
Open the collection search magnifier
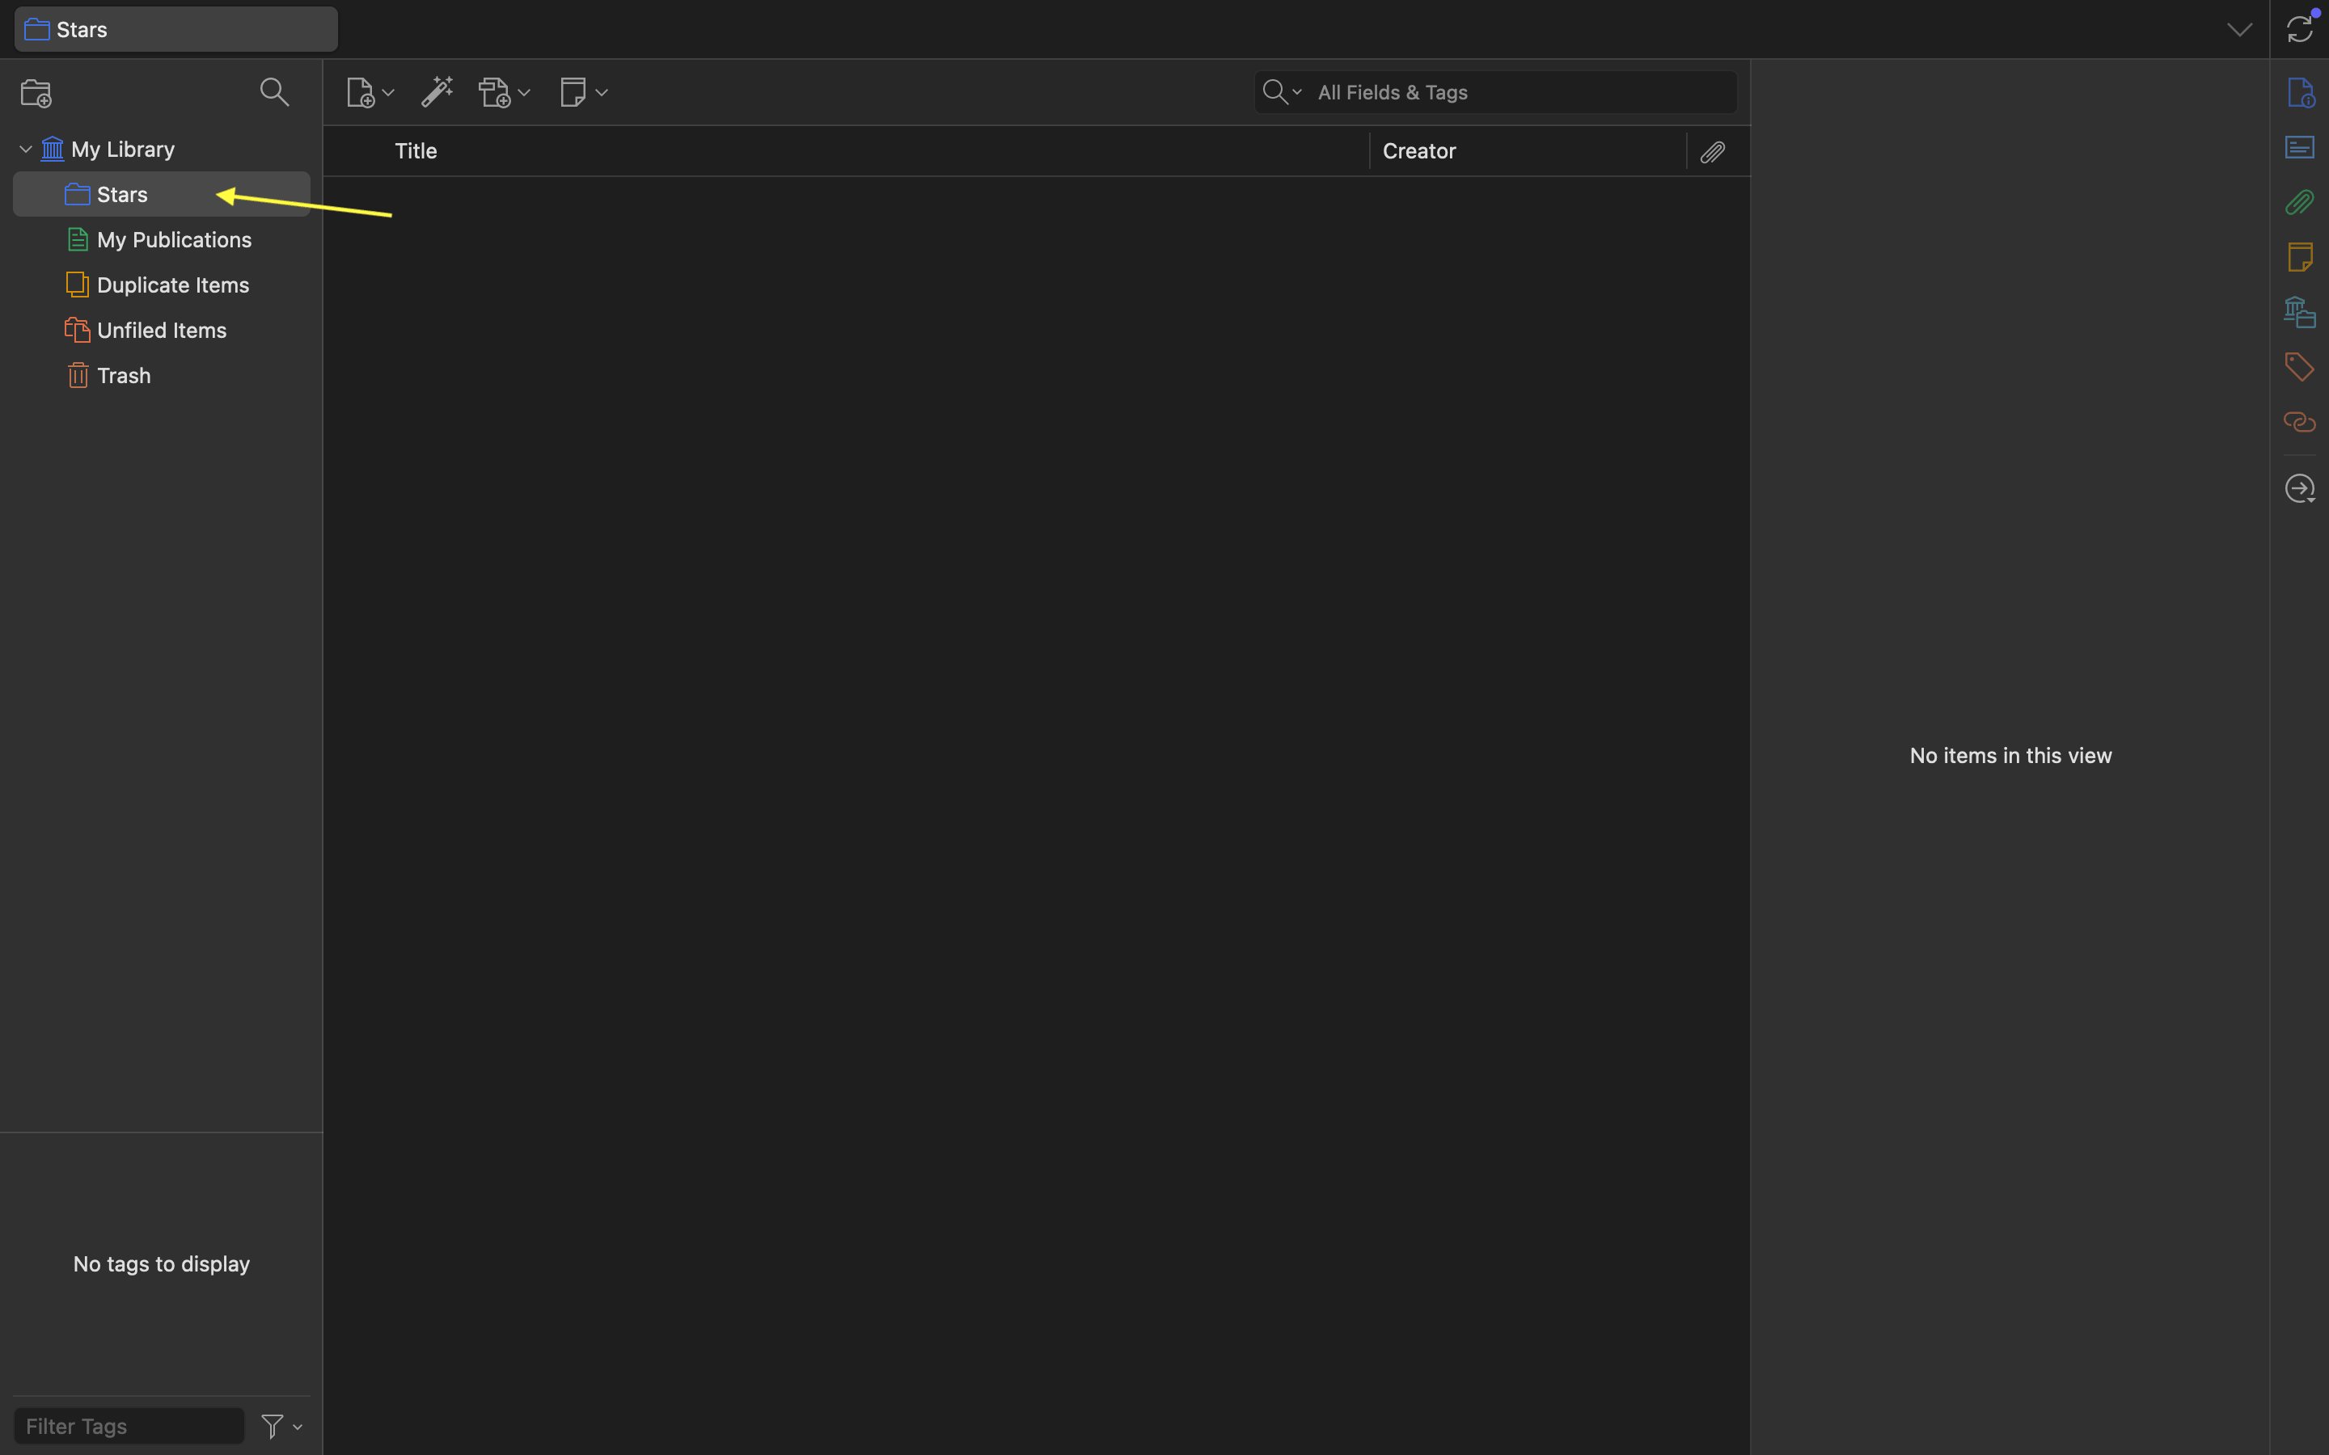[274, 92]
